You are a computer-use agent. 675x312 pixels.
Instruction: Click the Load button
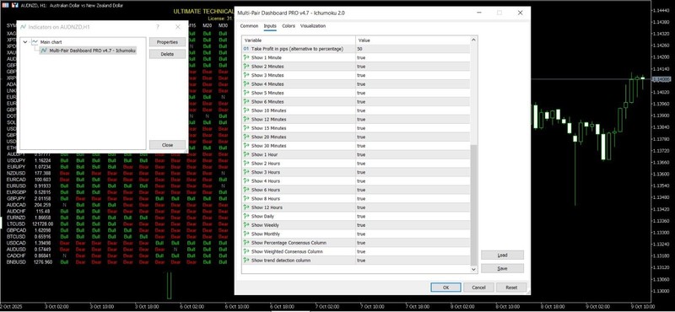[502, 256]
